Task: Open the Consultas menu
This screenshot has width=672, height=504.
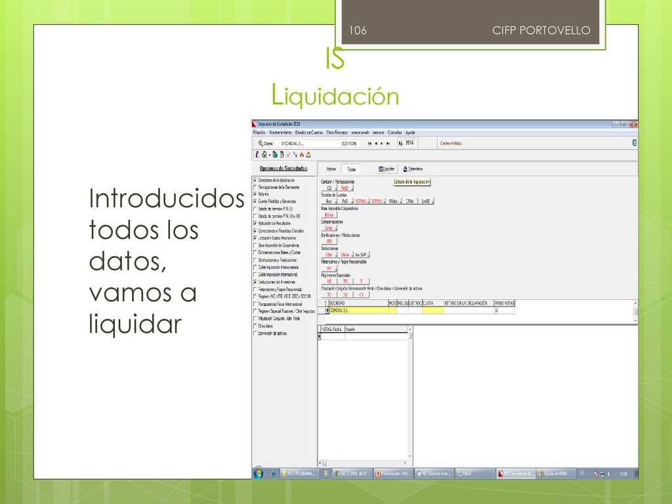Action: tap(394, 133)
